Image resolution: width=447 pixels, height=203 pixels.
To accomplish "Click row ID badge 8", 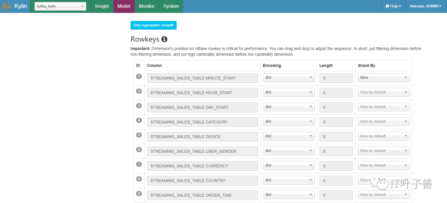I will (x=139, y=179).
